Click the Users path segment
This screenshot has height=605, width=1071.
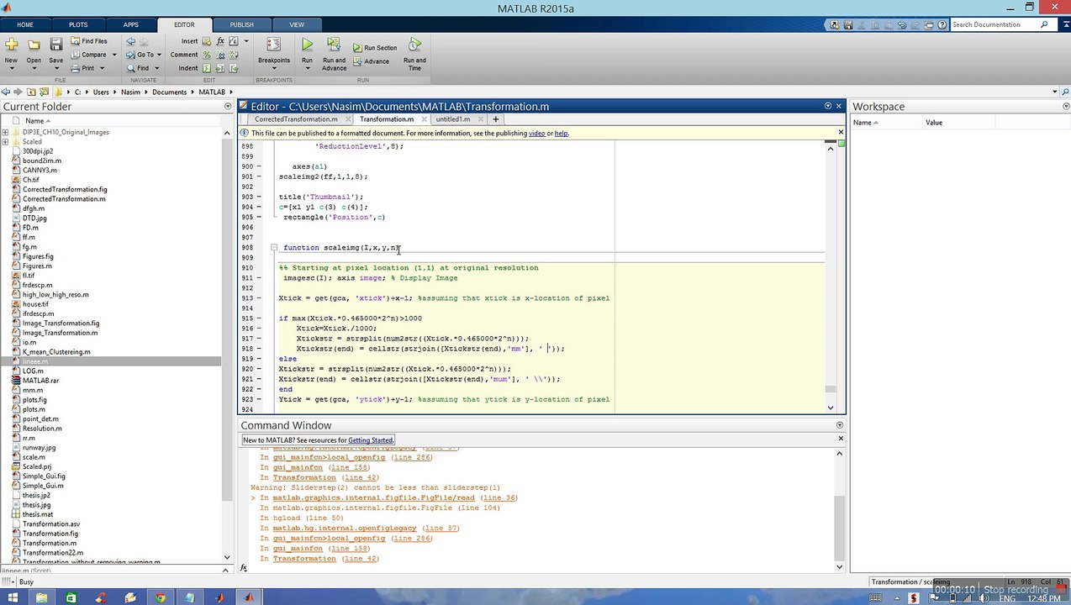tap(101, 92)
